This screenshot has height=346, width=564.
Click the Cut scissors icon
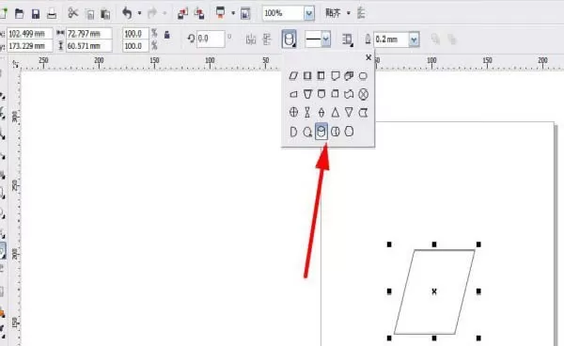pos(73,13)
